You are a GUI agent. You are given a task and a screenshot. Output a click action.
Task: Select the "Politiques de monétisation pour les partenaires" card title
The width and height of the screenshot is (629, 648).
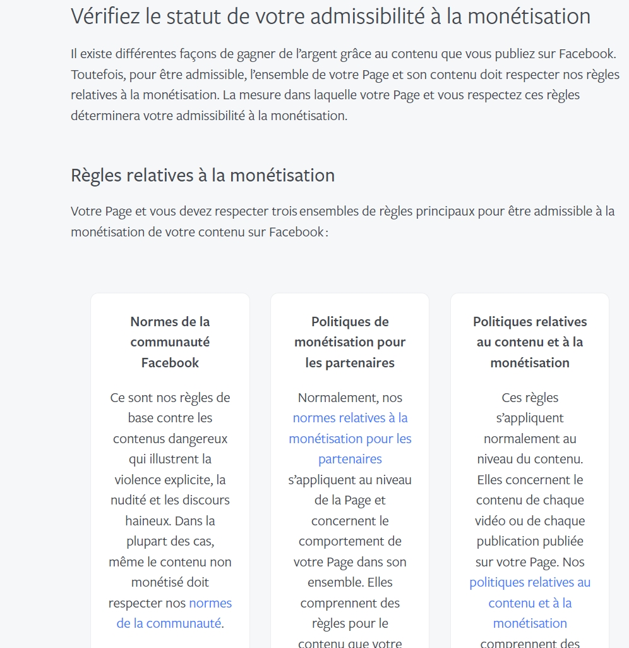350,342
